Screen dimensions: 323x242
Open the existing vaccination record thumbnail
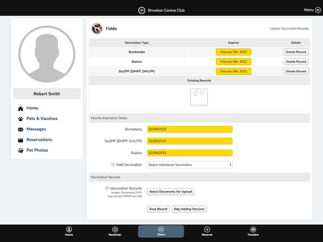(x=199, y=97)
